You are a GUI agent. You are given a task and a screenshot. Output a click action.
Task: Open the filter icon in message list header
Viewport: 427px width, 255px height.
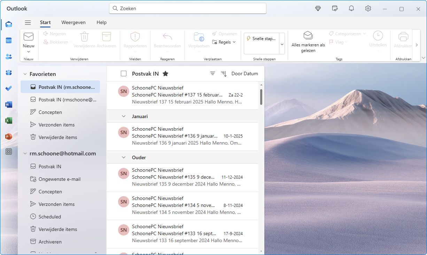click(x=212, y=74)
